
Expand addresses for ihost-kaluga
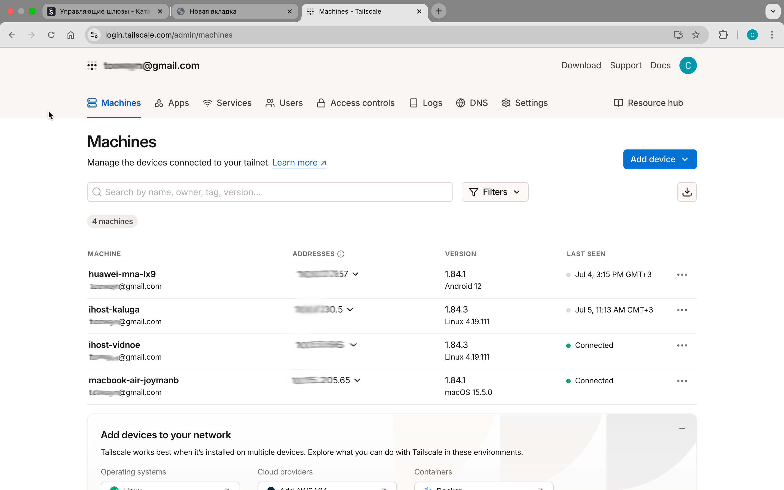pyautogui.click(x=350, y=310)
